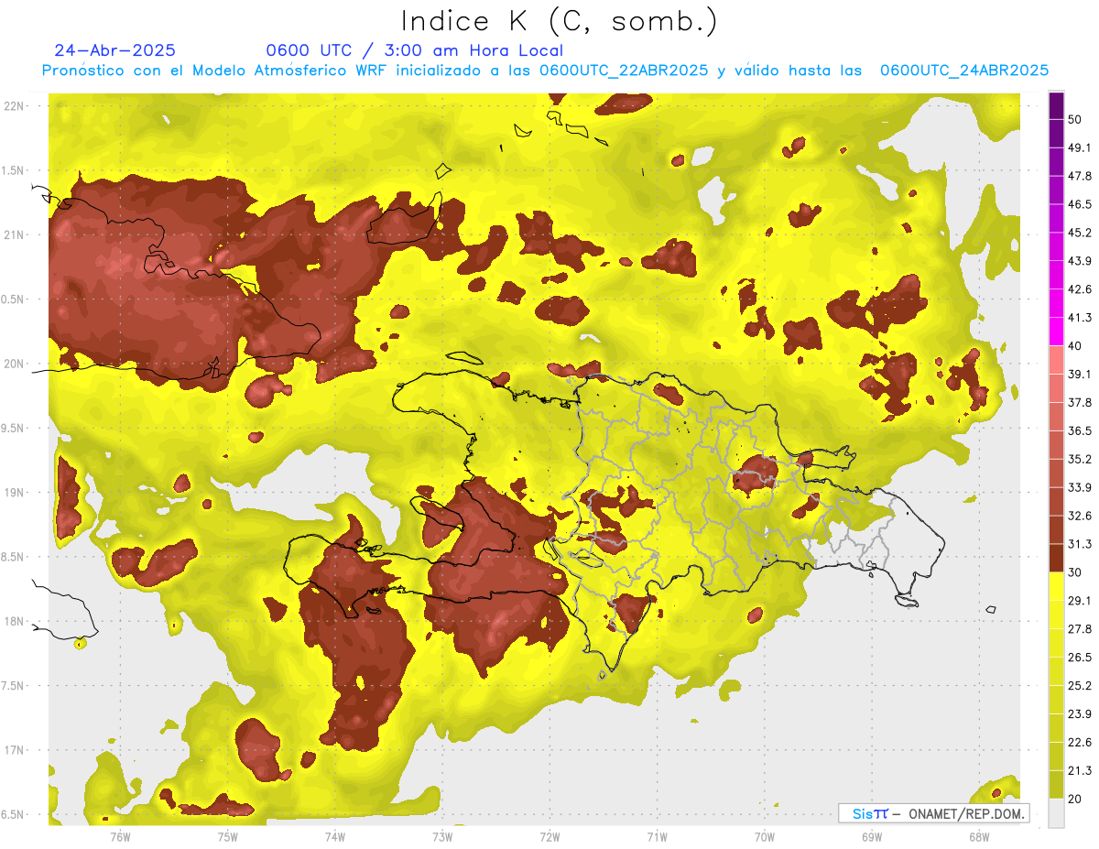Click the colorbar value 20 at bottom

tap(1075, 800)
